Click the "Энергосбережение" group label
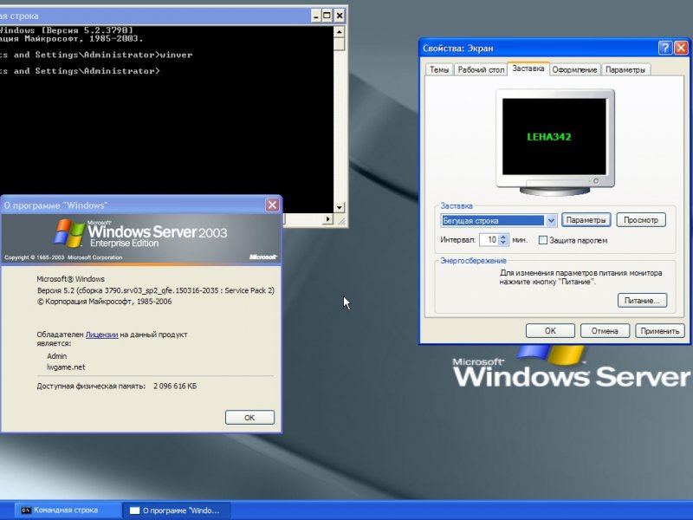 tap(473, 261)
